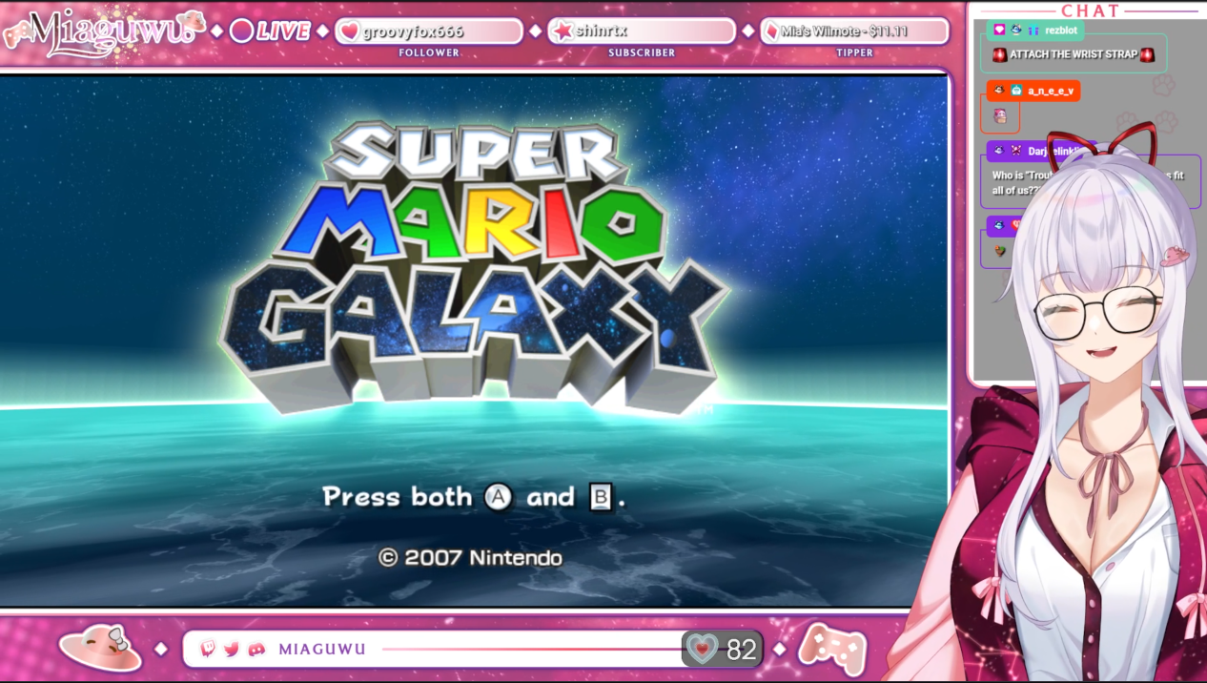Click the pink progress line in bottom bar

532,650
